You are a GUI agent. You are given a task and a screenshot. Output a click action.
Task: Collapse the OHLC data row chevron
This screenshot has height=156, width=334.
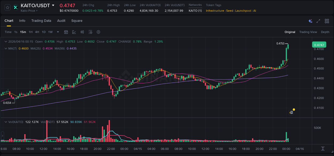pos(5,42)
